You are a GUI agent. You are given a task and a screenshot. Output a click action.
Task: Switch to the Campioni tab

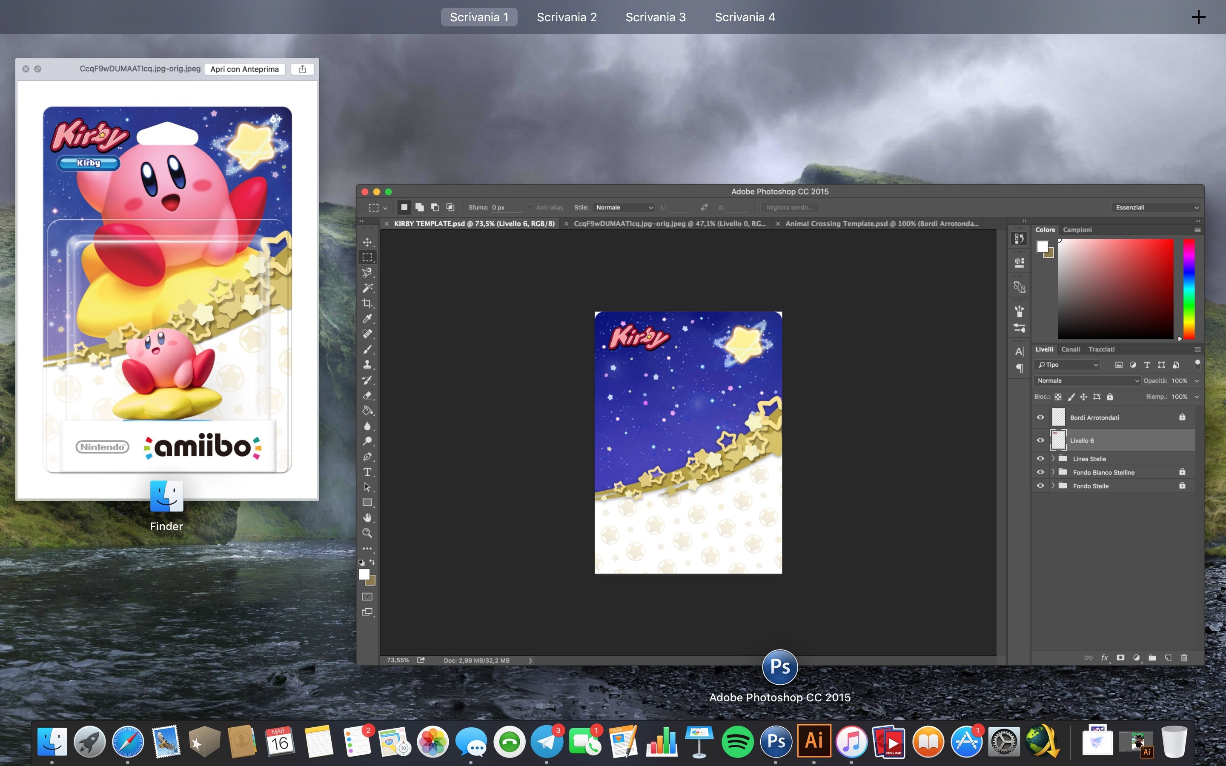pos(1077,229)
